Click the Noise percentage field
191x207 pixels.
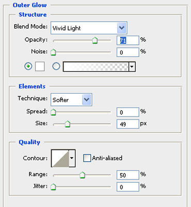coord(128,52)
